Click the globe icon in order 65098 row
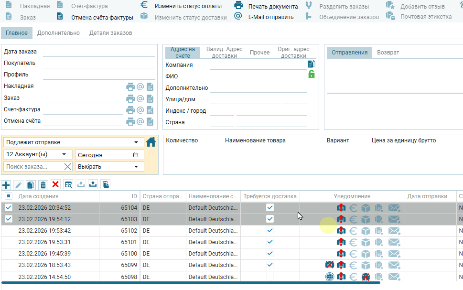Image resolution: width=463 pixels, height=290 pixels. click(329, 277)
